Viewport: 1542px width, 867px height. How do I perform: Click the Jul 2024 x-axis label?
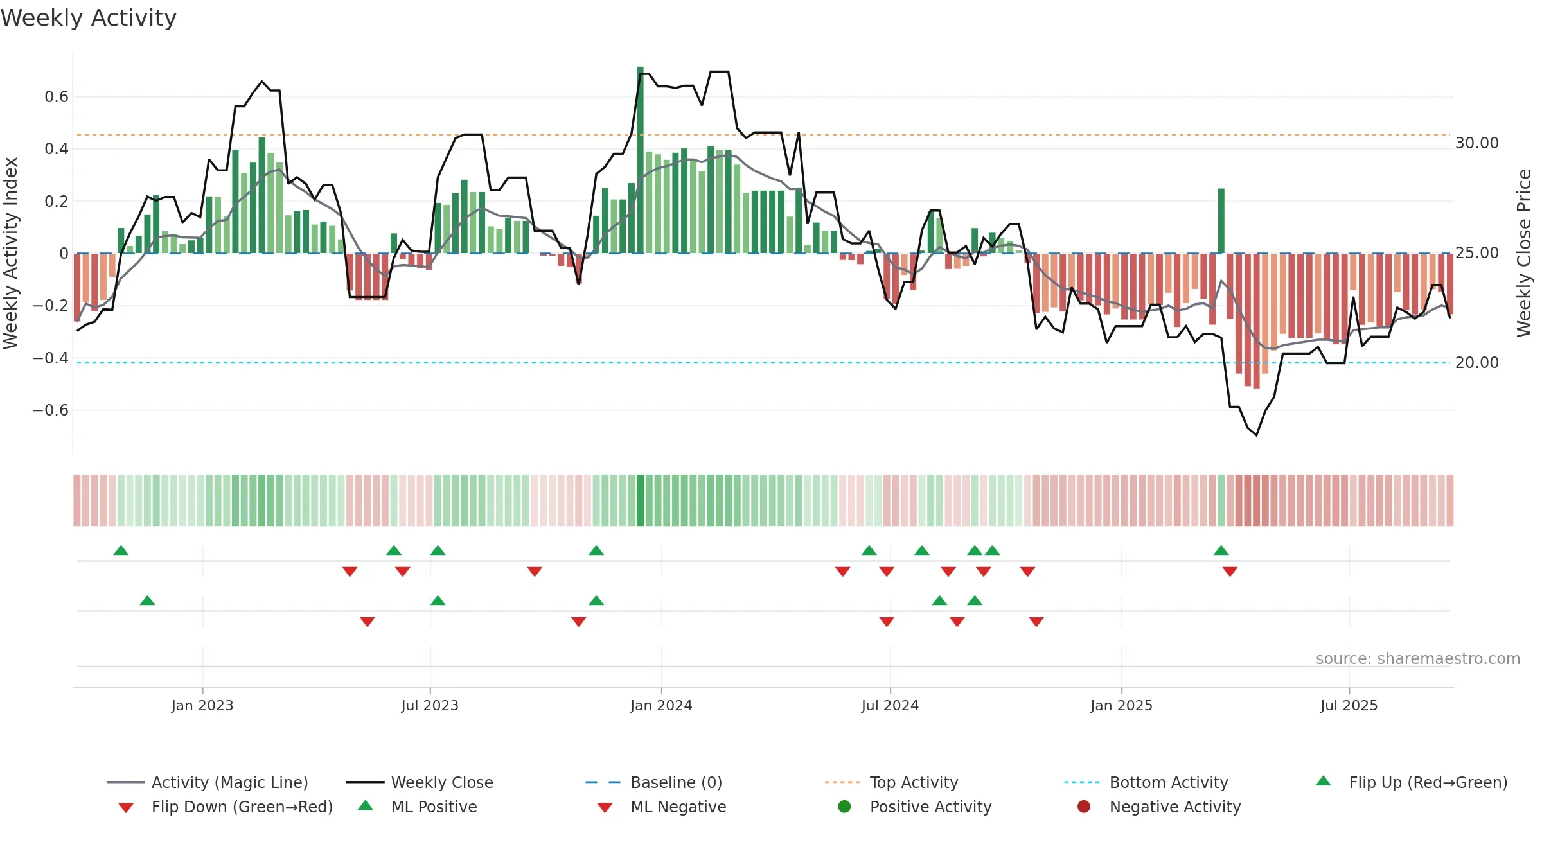click(x=890, y=706)
